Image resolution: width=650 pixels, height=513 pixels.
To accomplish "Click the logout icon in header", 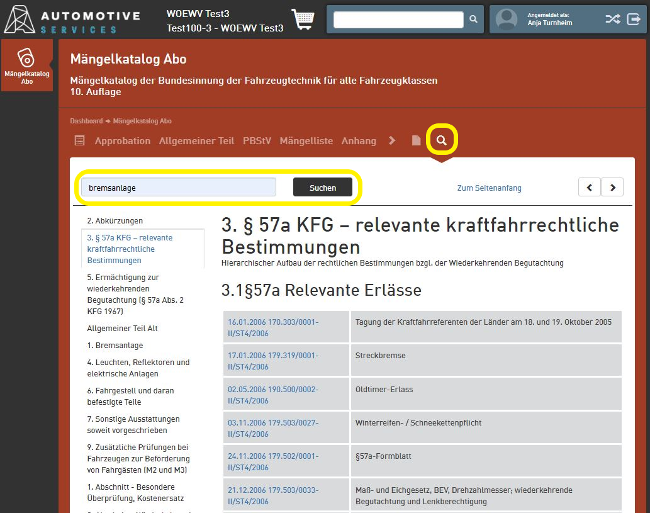I will pos(634,20).
